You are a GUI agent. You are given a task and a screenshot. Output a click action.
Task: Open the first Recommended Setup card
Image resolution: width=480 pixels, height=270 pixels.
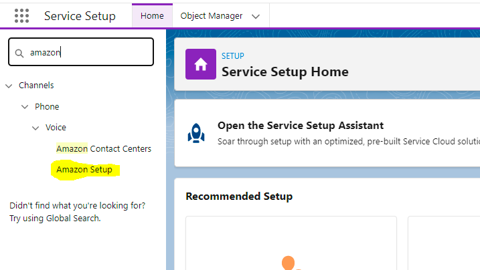(291, 243)
